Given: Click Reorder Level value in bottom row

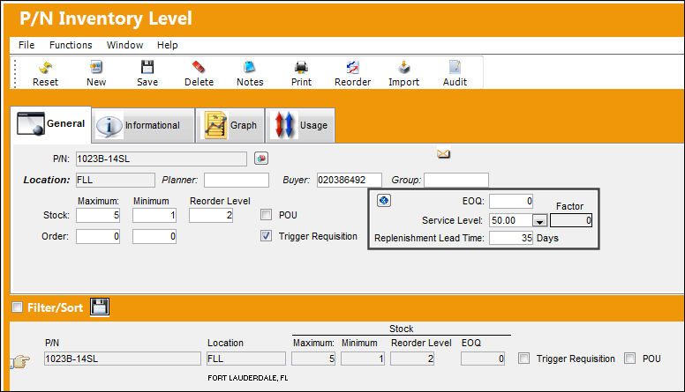Looking at the screenshot, I should [x=412, y=359].
